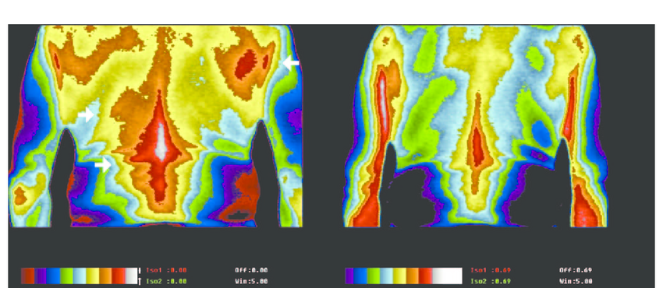Screen dimensions: 663x288
Task: Click the lower white arrow near left waist
Action: (103, 164)
